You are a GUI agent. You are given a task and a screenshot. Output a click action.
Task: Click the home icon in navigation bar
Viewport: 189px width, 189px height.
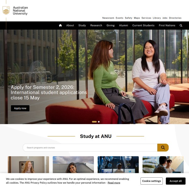click(x=60, y=26)
